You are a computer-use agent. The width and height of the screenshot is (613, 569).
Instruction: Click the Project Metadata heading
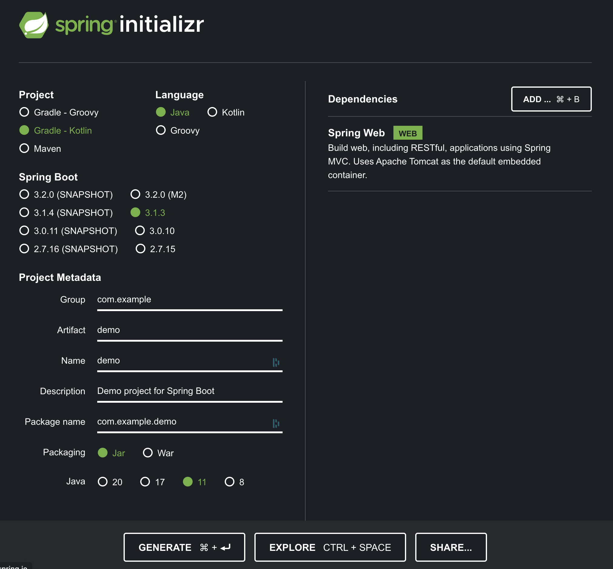point(60,278)
